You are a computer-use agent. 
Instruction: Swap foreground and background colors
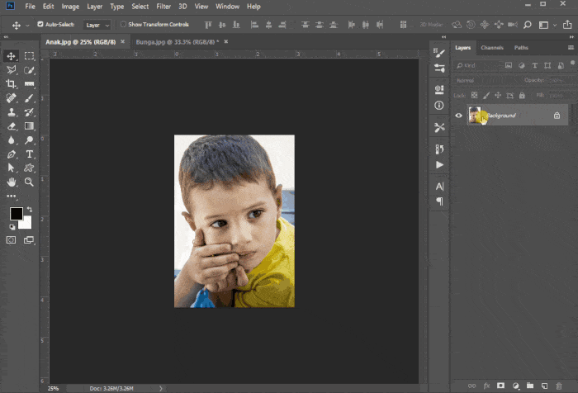(x=30, y=210)
